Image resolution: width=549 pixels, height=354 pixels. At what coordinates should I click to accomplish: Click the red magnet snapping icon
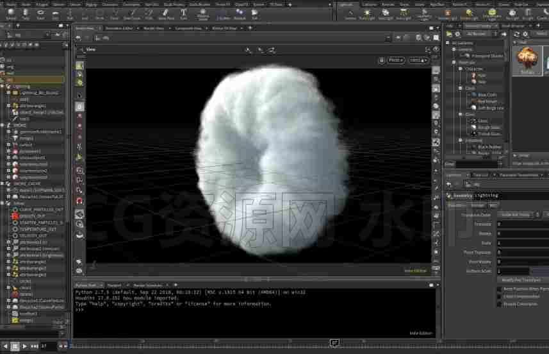tap(79, 201)
